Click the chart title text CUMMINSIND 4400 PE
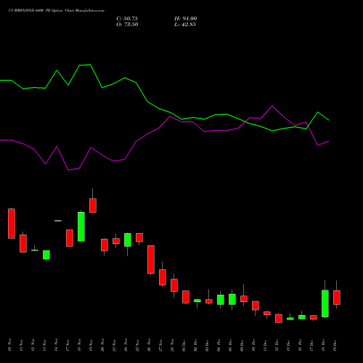The height and width of the screenshot is (363, 363). click(29, 11)
